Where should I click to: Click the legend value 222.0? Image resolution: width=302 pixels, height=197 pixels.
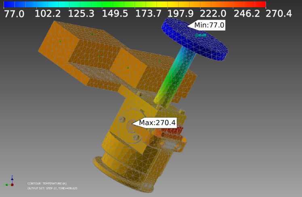213,14
